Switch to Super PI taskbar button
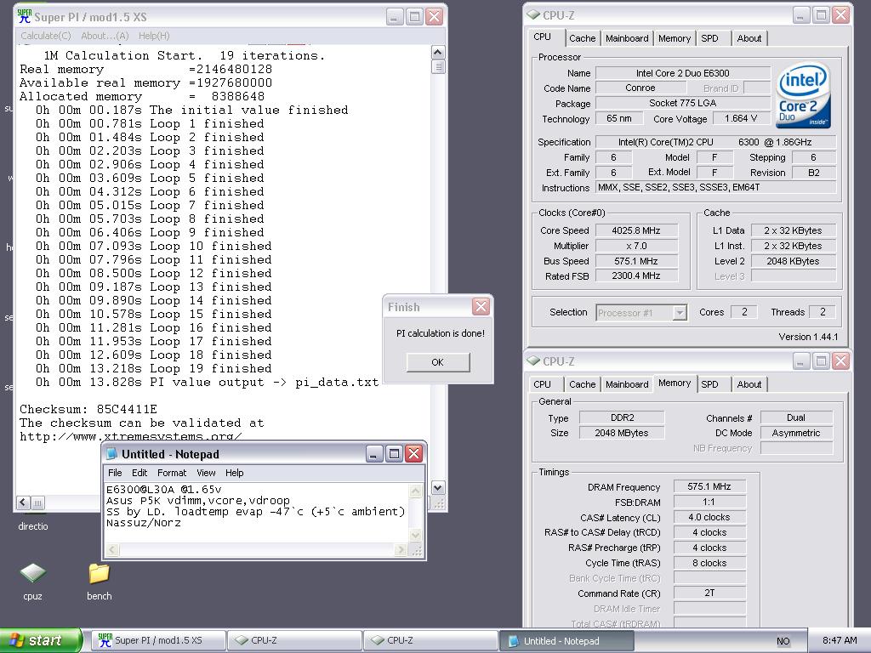This screenshot has width=871, height=653. click(x=160, y=640)
